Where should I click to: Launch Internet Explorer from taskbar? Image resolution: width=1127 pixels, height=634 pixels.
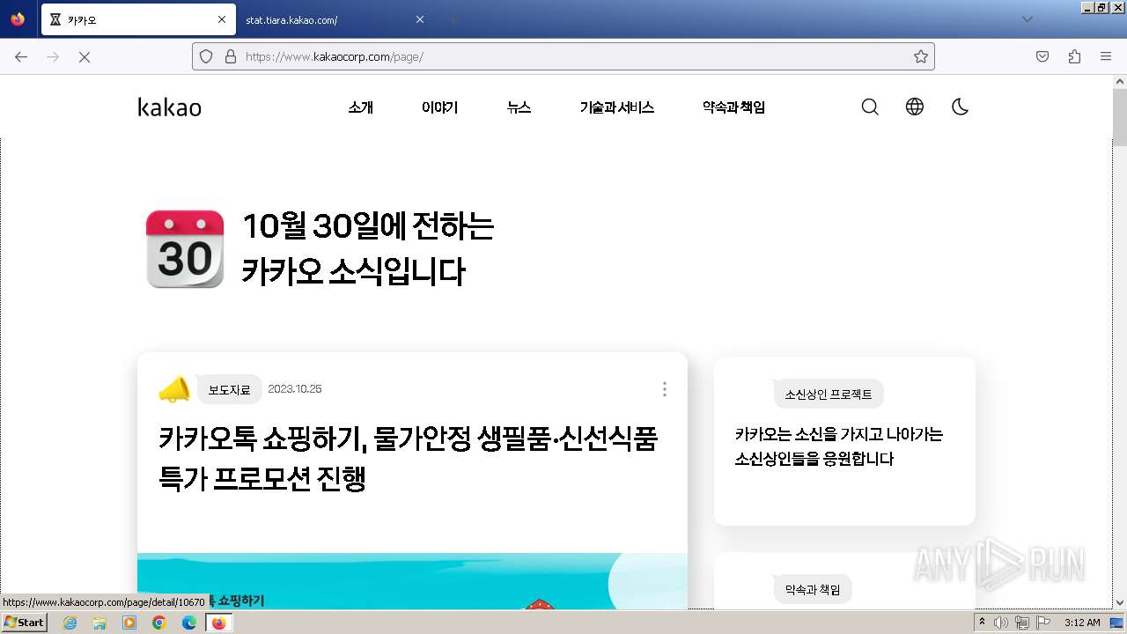click(x=70, y=623)
